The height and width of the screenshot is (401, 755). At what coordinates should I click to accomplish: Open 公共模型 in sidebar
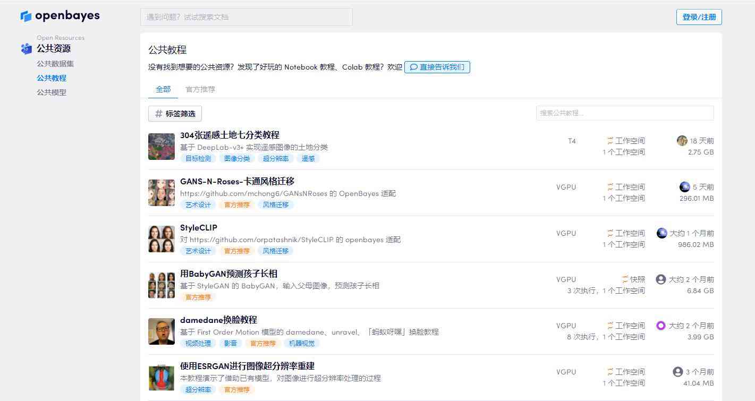point(52,92)
